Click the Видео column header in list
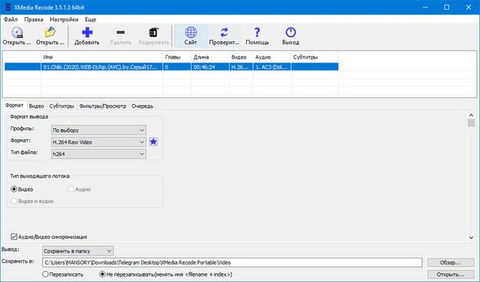 pyautogui.click(x=241, y=57)
